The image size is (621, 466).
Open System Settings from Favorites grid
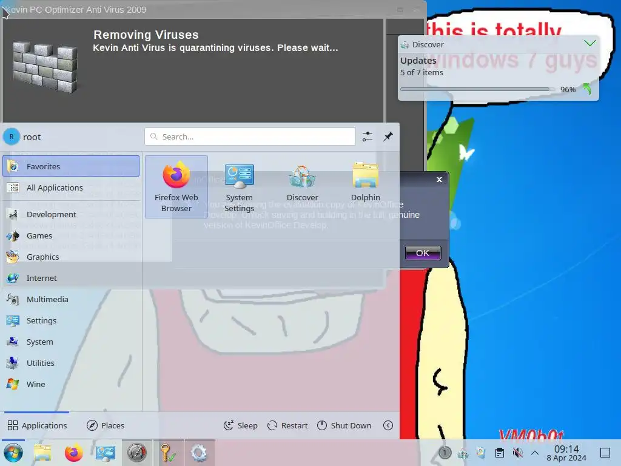[239, 187]
